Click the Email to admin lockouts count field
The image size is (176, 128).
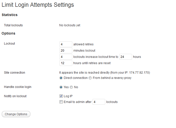coord(99,102)
